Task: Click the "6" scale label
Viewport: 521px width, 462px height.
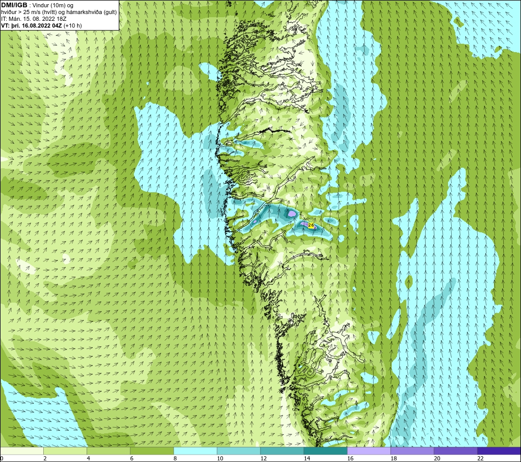Action: pyautogui.click(x=132, y=458)
